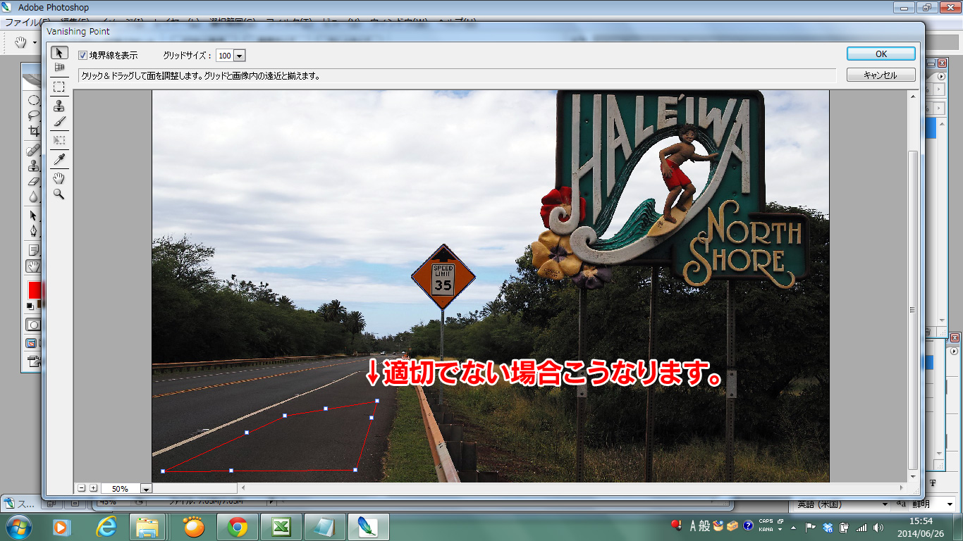Select the Brush tool in Vanishing Point

click(59, 122)
